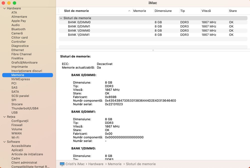Click the green zoom window button
This screenshot has height=168, width=250.
(14, 3)
